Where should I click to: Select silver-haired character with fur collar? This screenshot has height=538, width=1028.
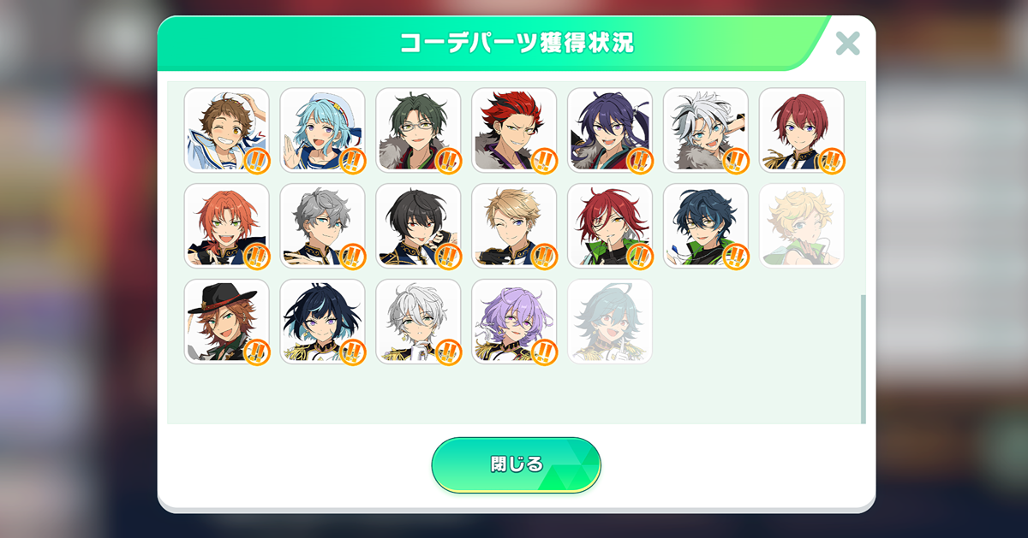click(706, 130)
